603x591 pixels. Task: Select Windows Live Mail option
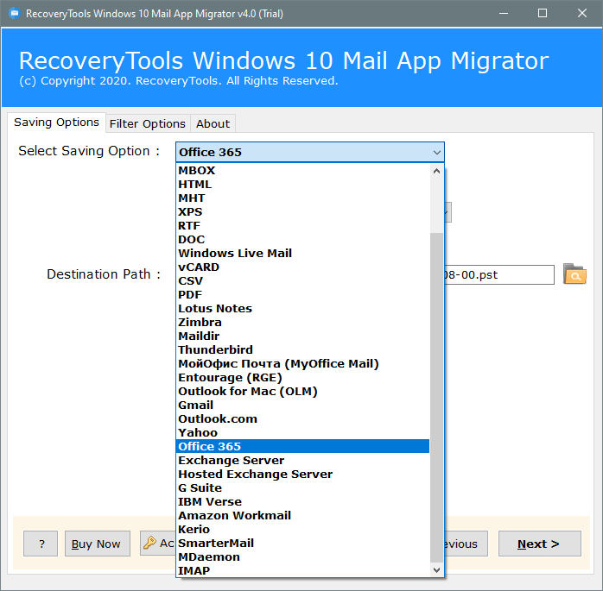(302, 253)
